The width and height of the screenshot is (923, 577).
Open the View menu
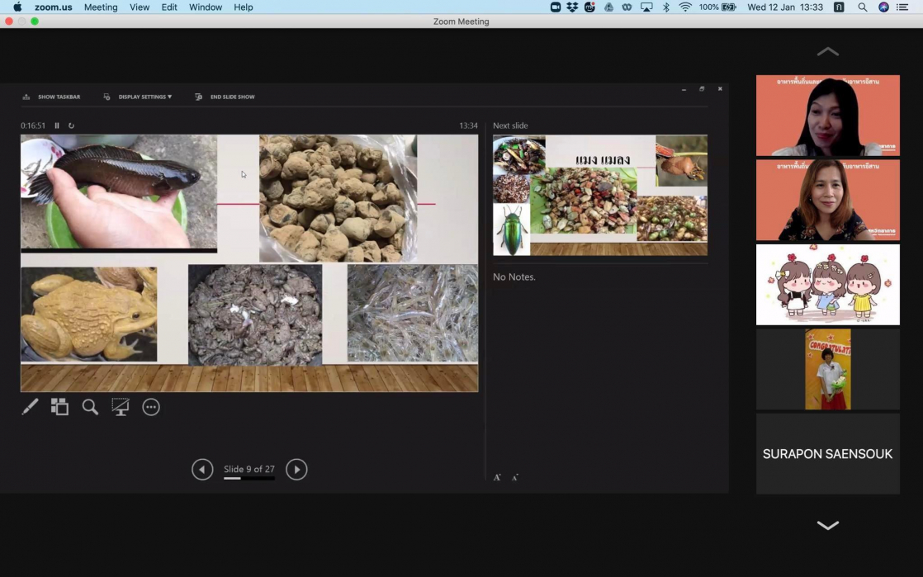[x=140, y=7]
